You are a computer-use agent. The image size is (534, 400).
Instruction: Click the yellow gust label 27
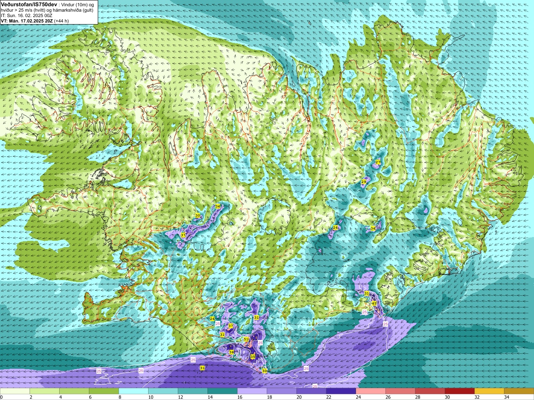pos(378,162)
